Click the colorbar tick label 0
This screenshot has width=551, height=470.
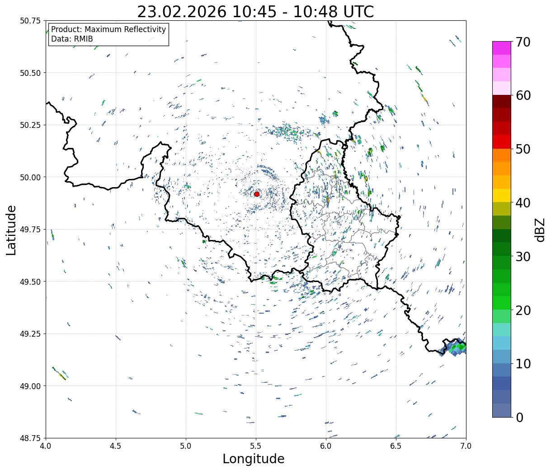(519, 417)
